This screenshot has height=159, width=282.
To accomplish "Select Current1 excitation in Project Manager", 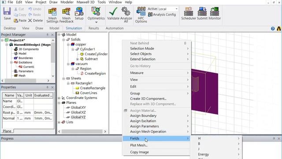I will pyautogui.click(x=29, y=67).
